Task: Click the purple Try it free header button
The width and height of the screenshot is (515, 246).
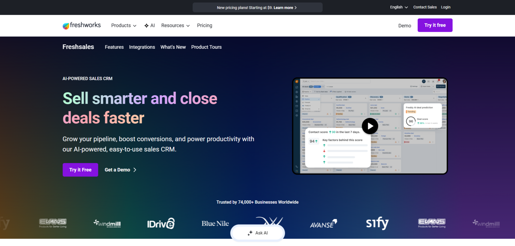Action: tap(435, 25)
